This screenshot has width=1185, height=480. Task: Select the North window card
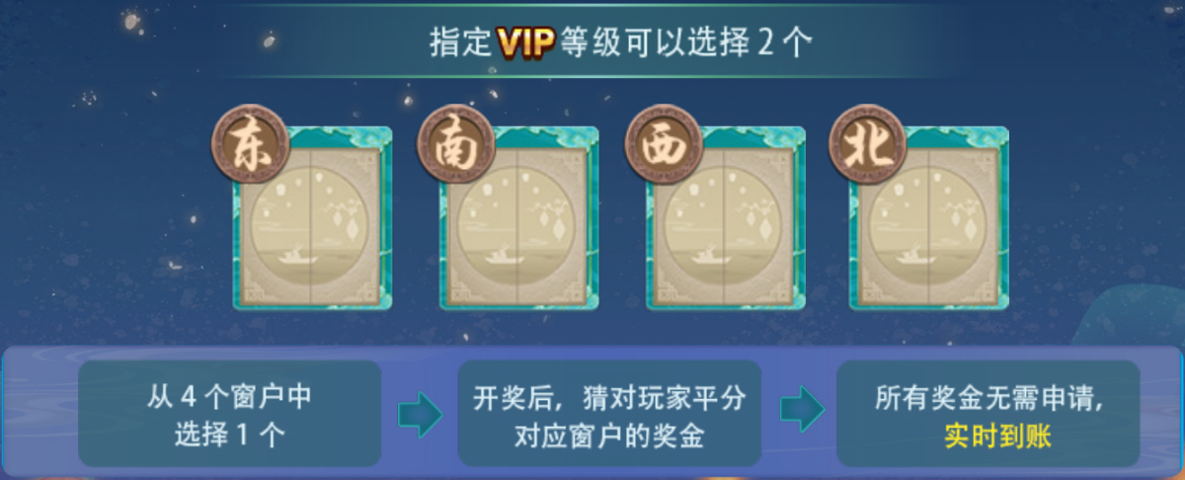coord(928,218)
